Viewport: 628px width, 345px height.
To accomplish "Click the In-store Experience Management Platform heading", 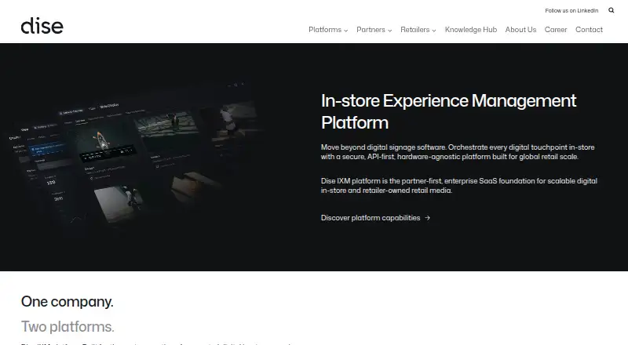I will pyautogui.click(x=448, y=111).
